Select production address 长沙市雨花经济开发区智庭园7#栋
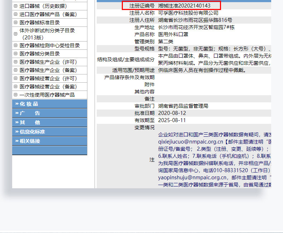 [x=196, y=27]
